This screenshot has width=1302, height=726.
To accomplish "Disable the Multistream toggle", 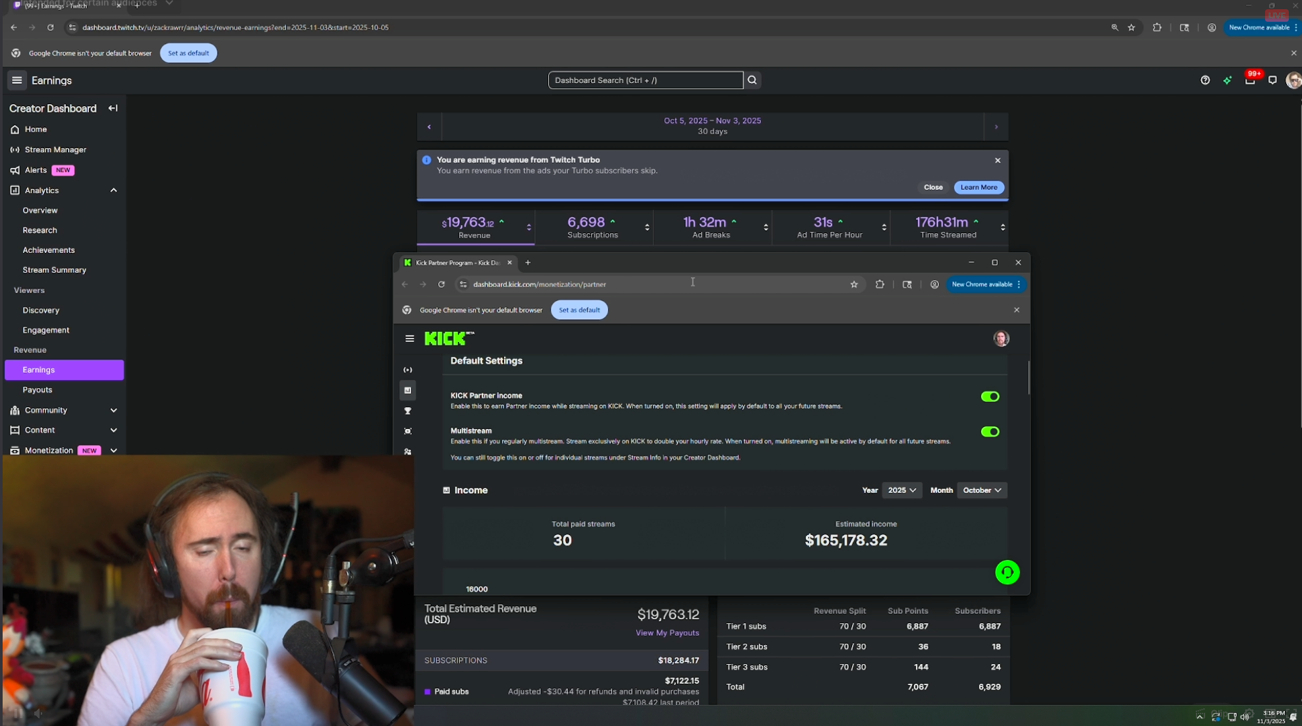I will point(990,432).
